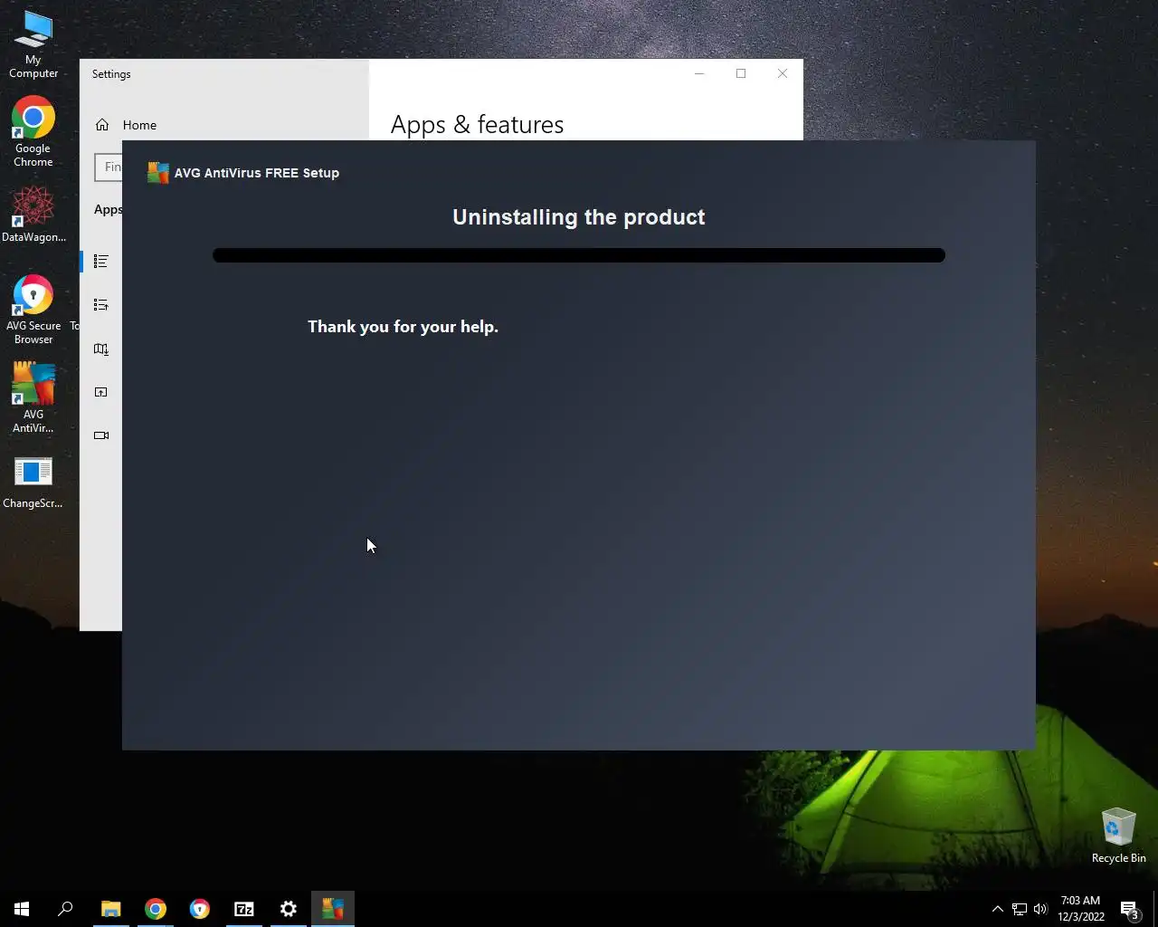Open DataWagon desktop shortcut
The width and height of the screenshot is (1158, 927).
tap(33, 215)
